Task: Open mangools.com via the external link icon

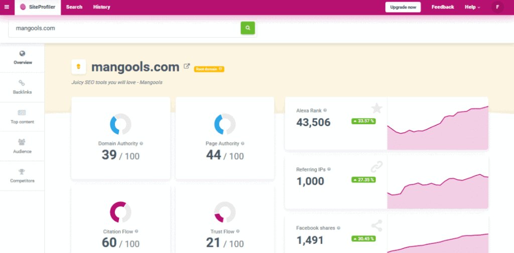Action: (x=187, y=66)
